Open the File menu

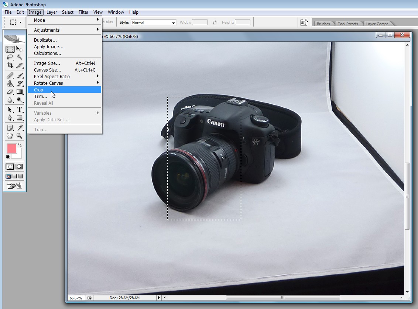pos(8,12)
